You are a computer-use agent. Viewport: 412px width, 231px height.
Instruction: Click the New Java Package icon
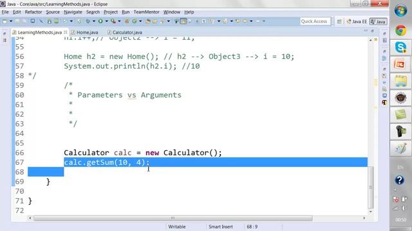(x=127, y=21)
